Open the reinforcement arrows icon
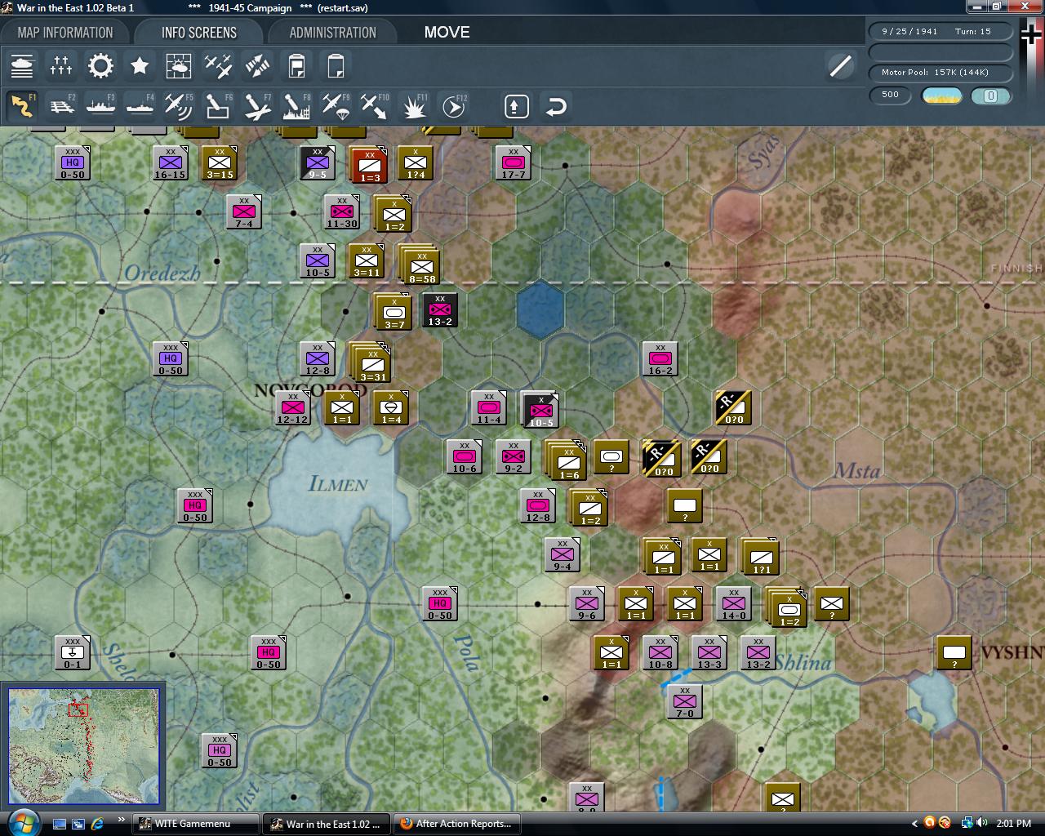Image resolution: width=1045 pixels, height=836 pixels. 257,65
